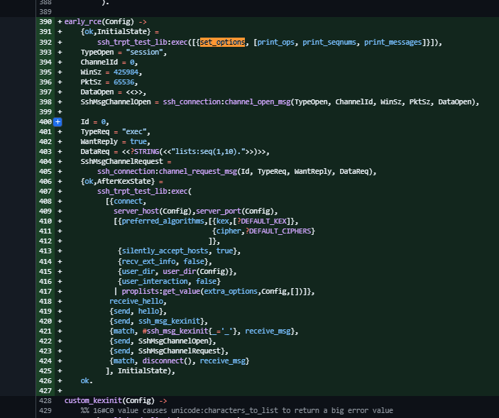Click the extra_options atom on line 417
This screenshot has width=499, height=418.
[231, 292]
